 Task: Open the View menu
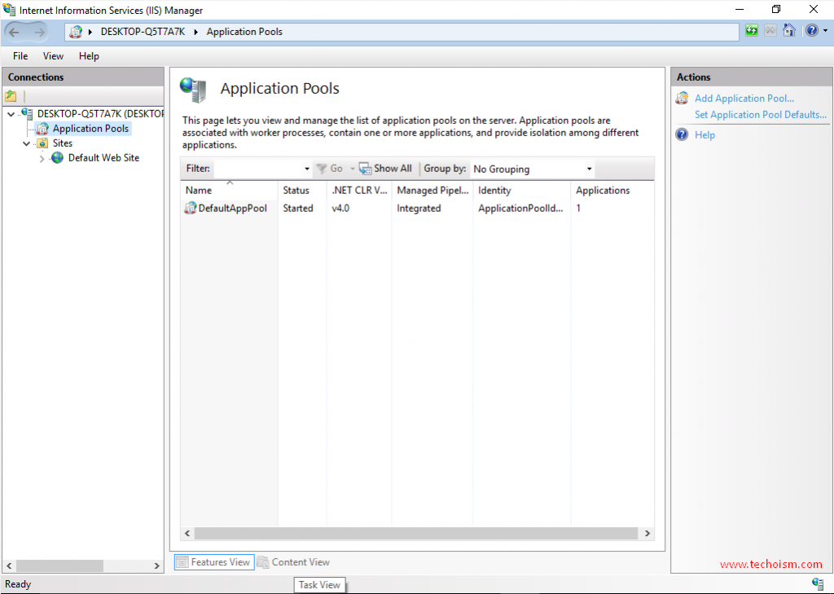(x=53, y=56)
